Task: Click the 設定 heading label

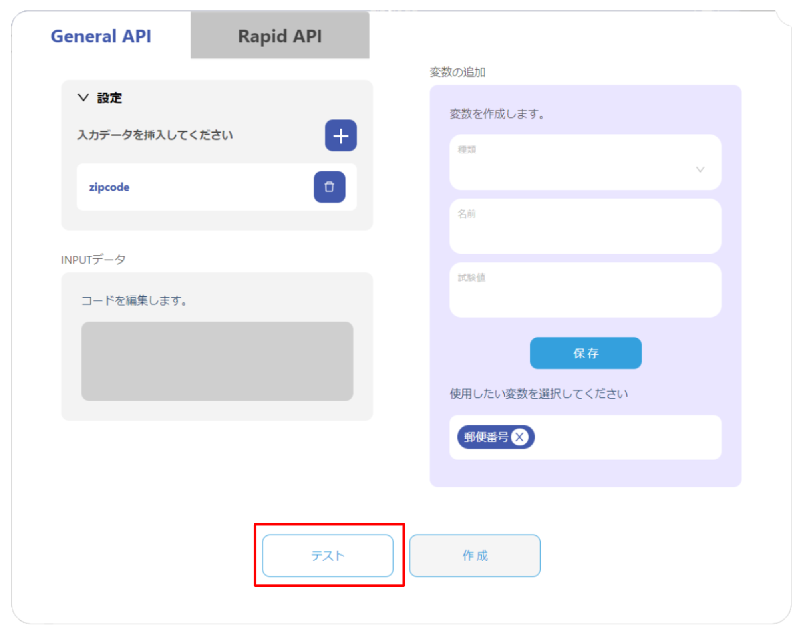Action: click(x=109, y=98)
